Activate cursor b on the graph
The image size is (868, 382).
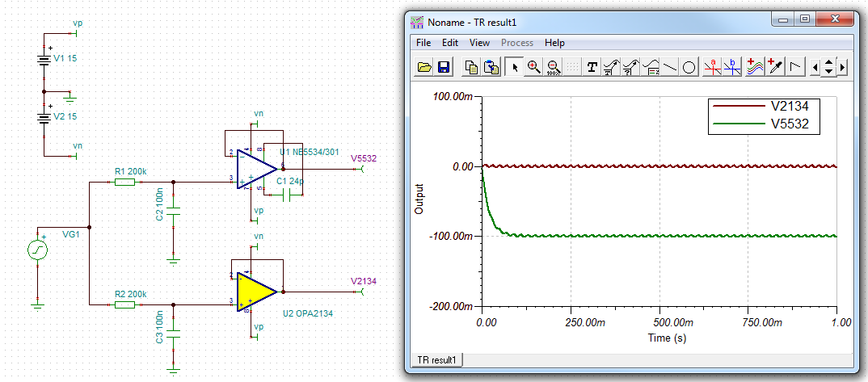[x=732, y=67]
